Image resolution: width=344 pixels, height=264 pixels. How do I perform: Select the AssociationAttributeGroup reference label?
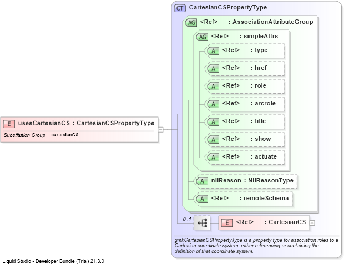pos(256,22)
